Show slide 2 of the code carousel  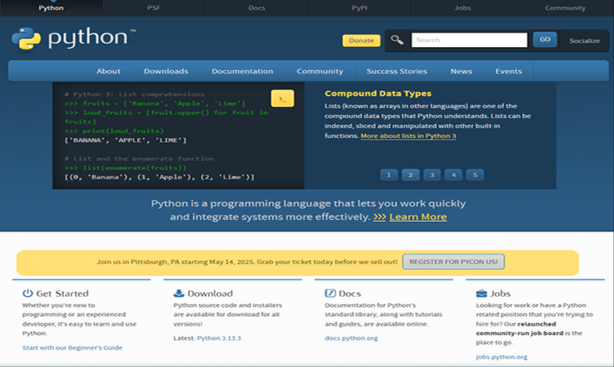pyautogui.click(x=411, y=175)
